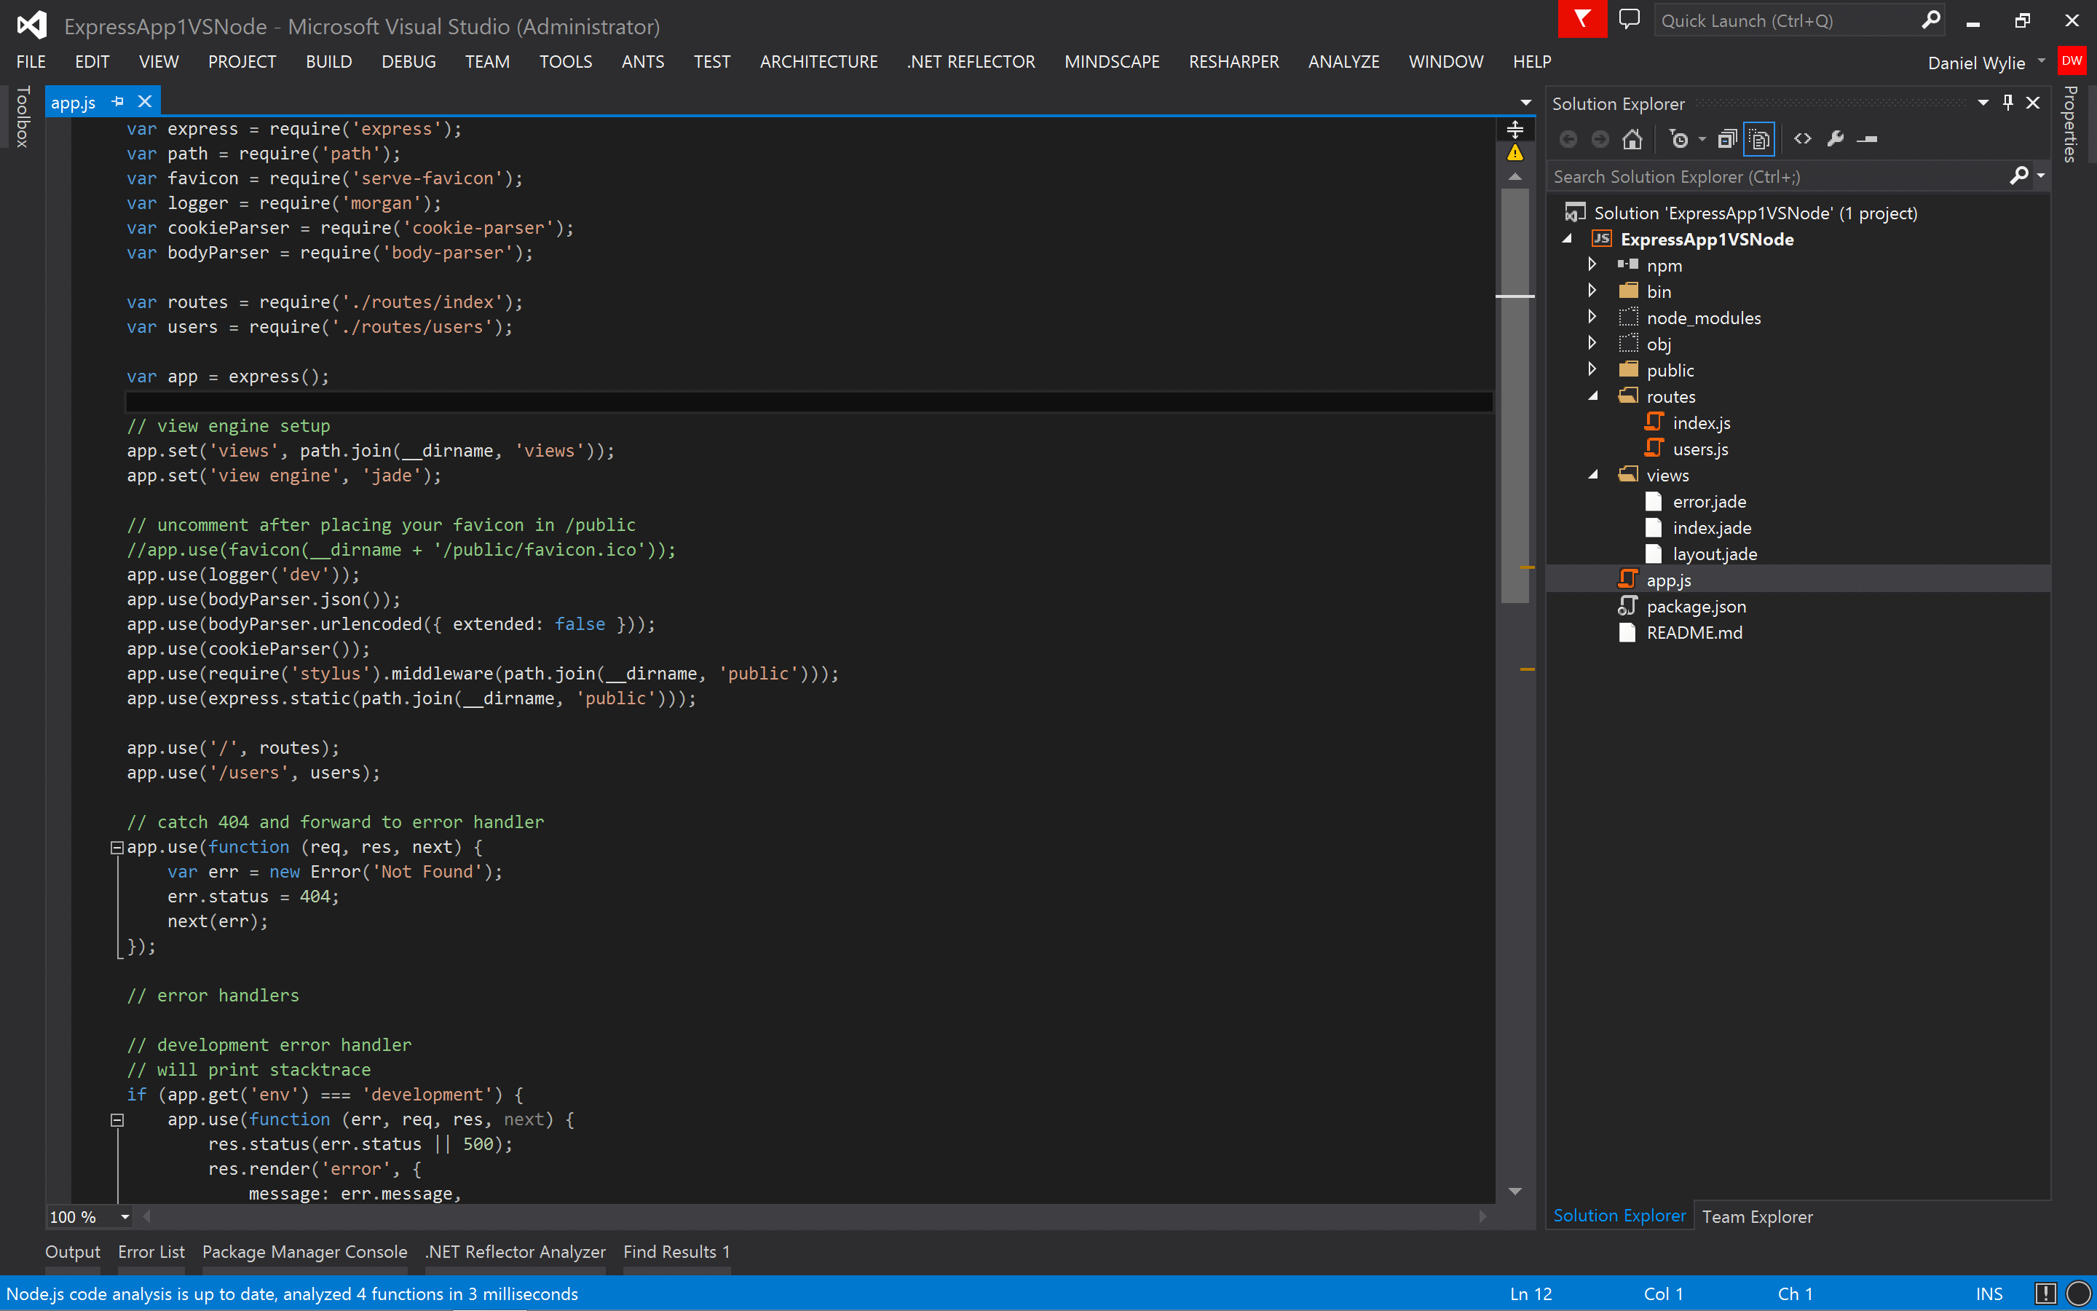Click the Output tab button
2097x1311 pixels.
(x=71, y=1251)
